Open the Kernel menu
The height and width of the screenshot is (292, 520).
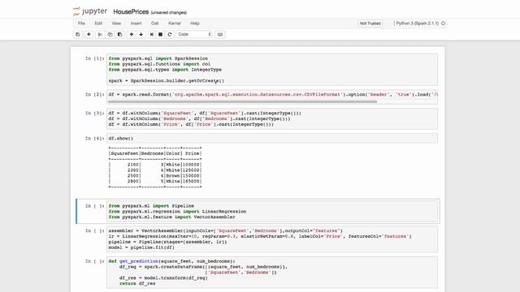[175, 24]
